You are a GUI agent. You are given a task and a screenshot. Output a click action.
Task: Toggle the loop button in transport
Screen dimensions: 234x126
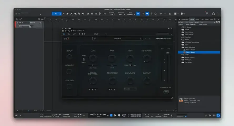tap(124, 115)
